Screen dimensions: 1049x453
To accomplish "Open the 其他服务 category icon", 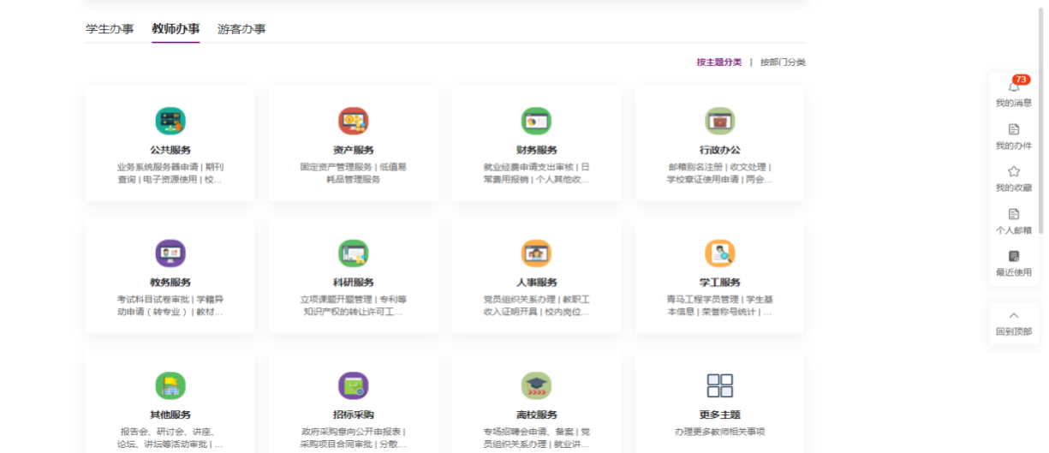I will 170,386.
